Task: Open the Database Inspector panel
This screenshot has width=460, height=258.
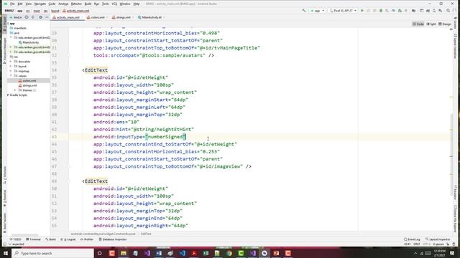Action: point(113,239)
